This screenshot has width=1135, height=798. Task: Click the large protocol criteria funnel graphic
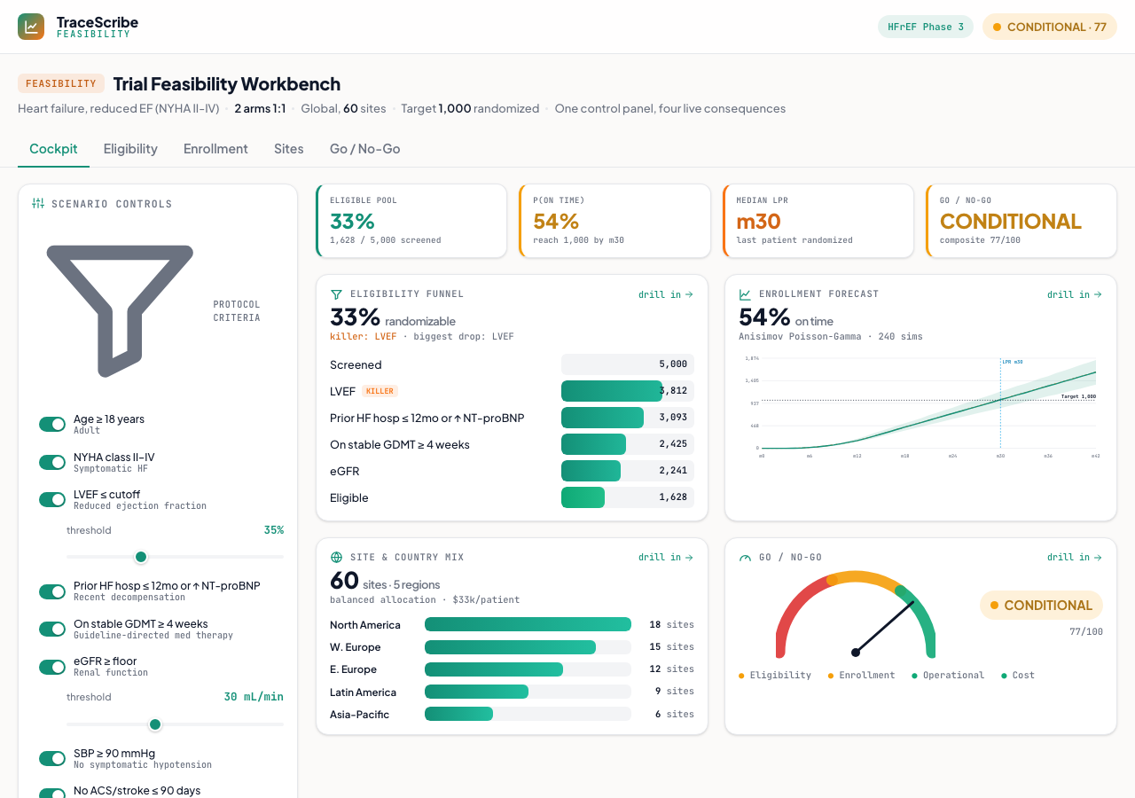tap(120, 310)
